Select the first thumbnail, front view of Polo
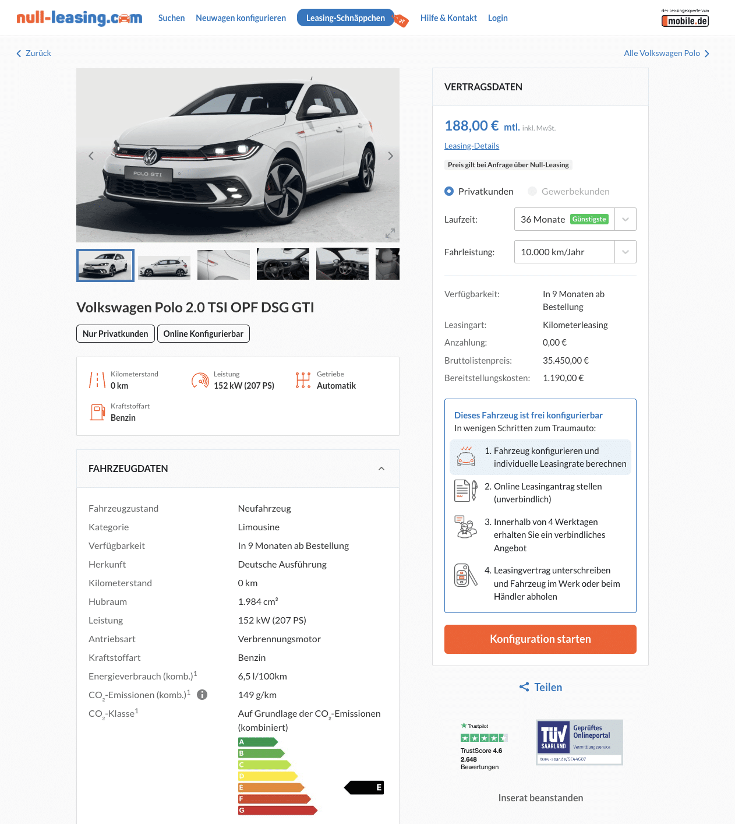 [105, 265]
